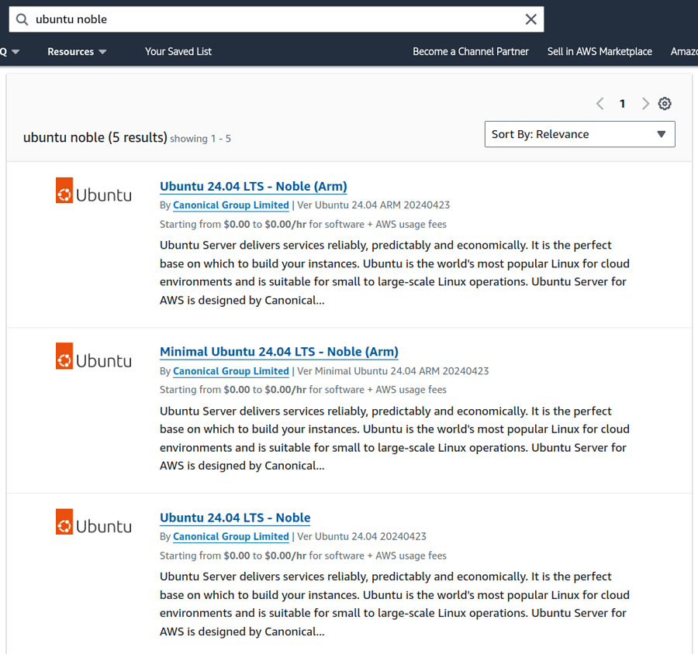Click the Ubuntu logo on the third result
This screenshot has height=654, width=698.
(x=93, y=521)
